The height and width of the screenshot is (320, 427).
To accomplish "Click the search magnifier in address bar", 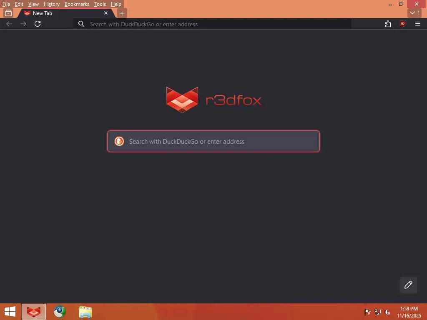I will tap(81, 24).
